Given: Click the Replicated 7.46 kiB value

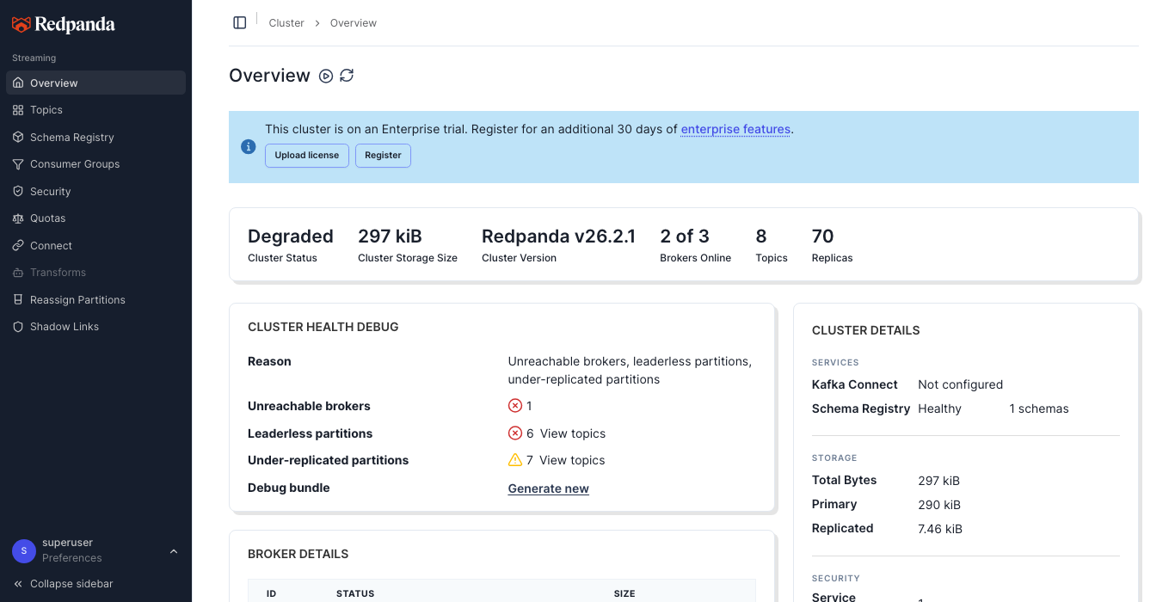Looking at the screenshot, I should [x=940, y=529].
